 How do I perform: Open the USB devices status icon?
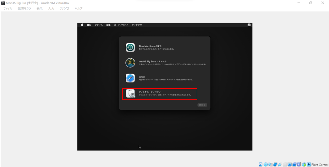(x=280, y=164)
